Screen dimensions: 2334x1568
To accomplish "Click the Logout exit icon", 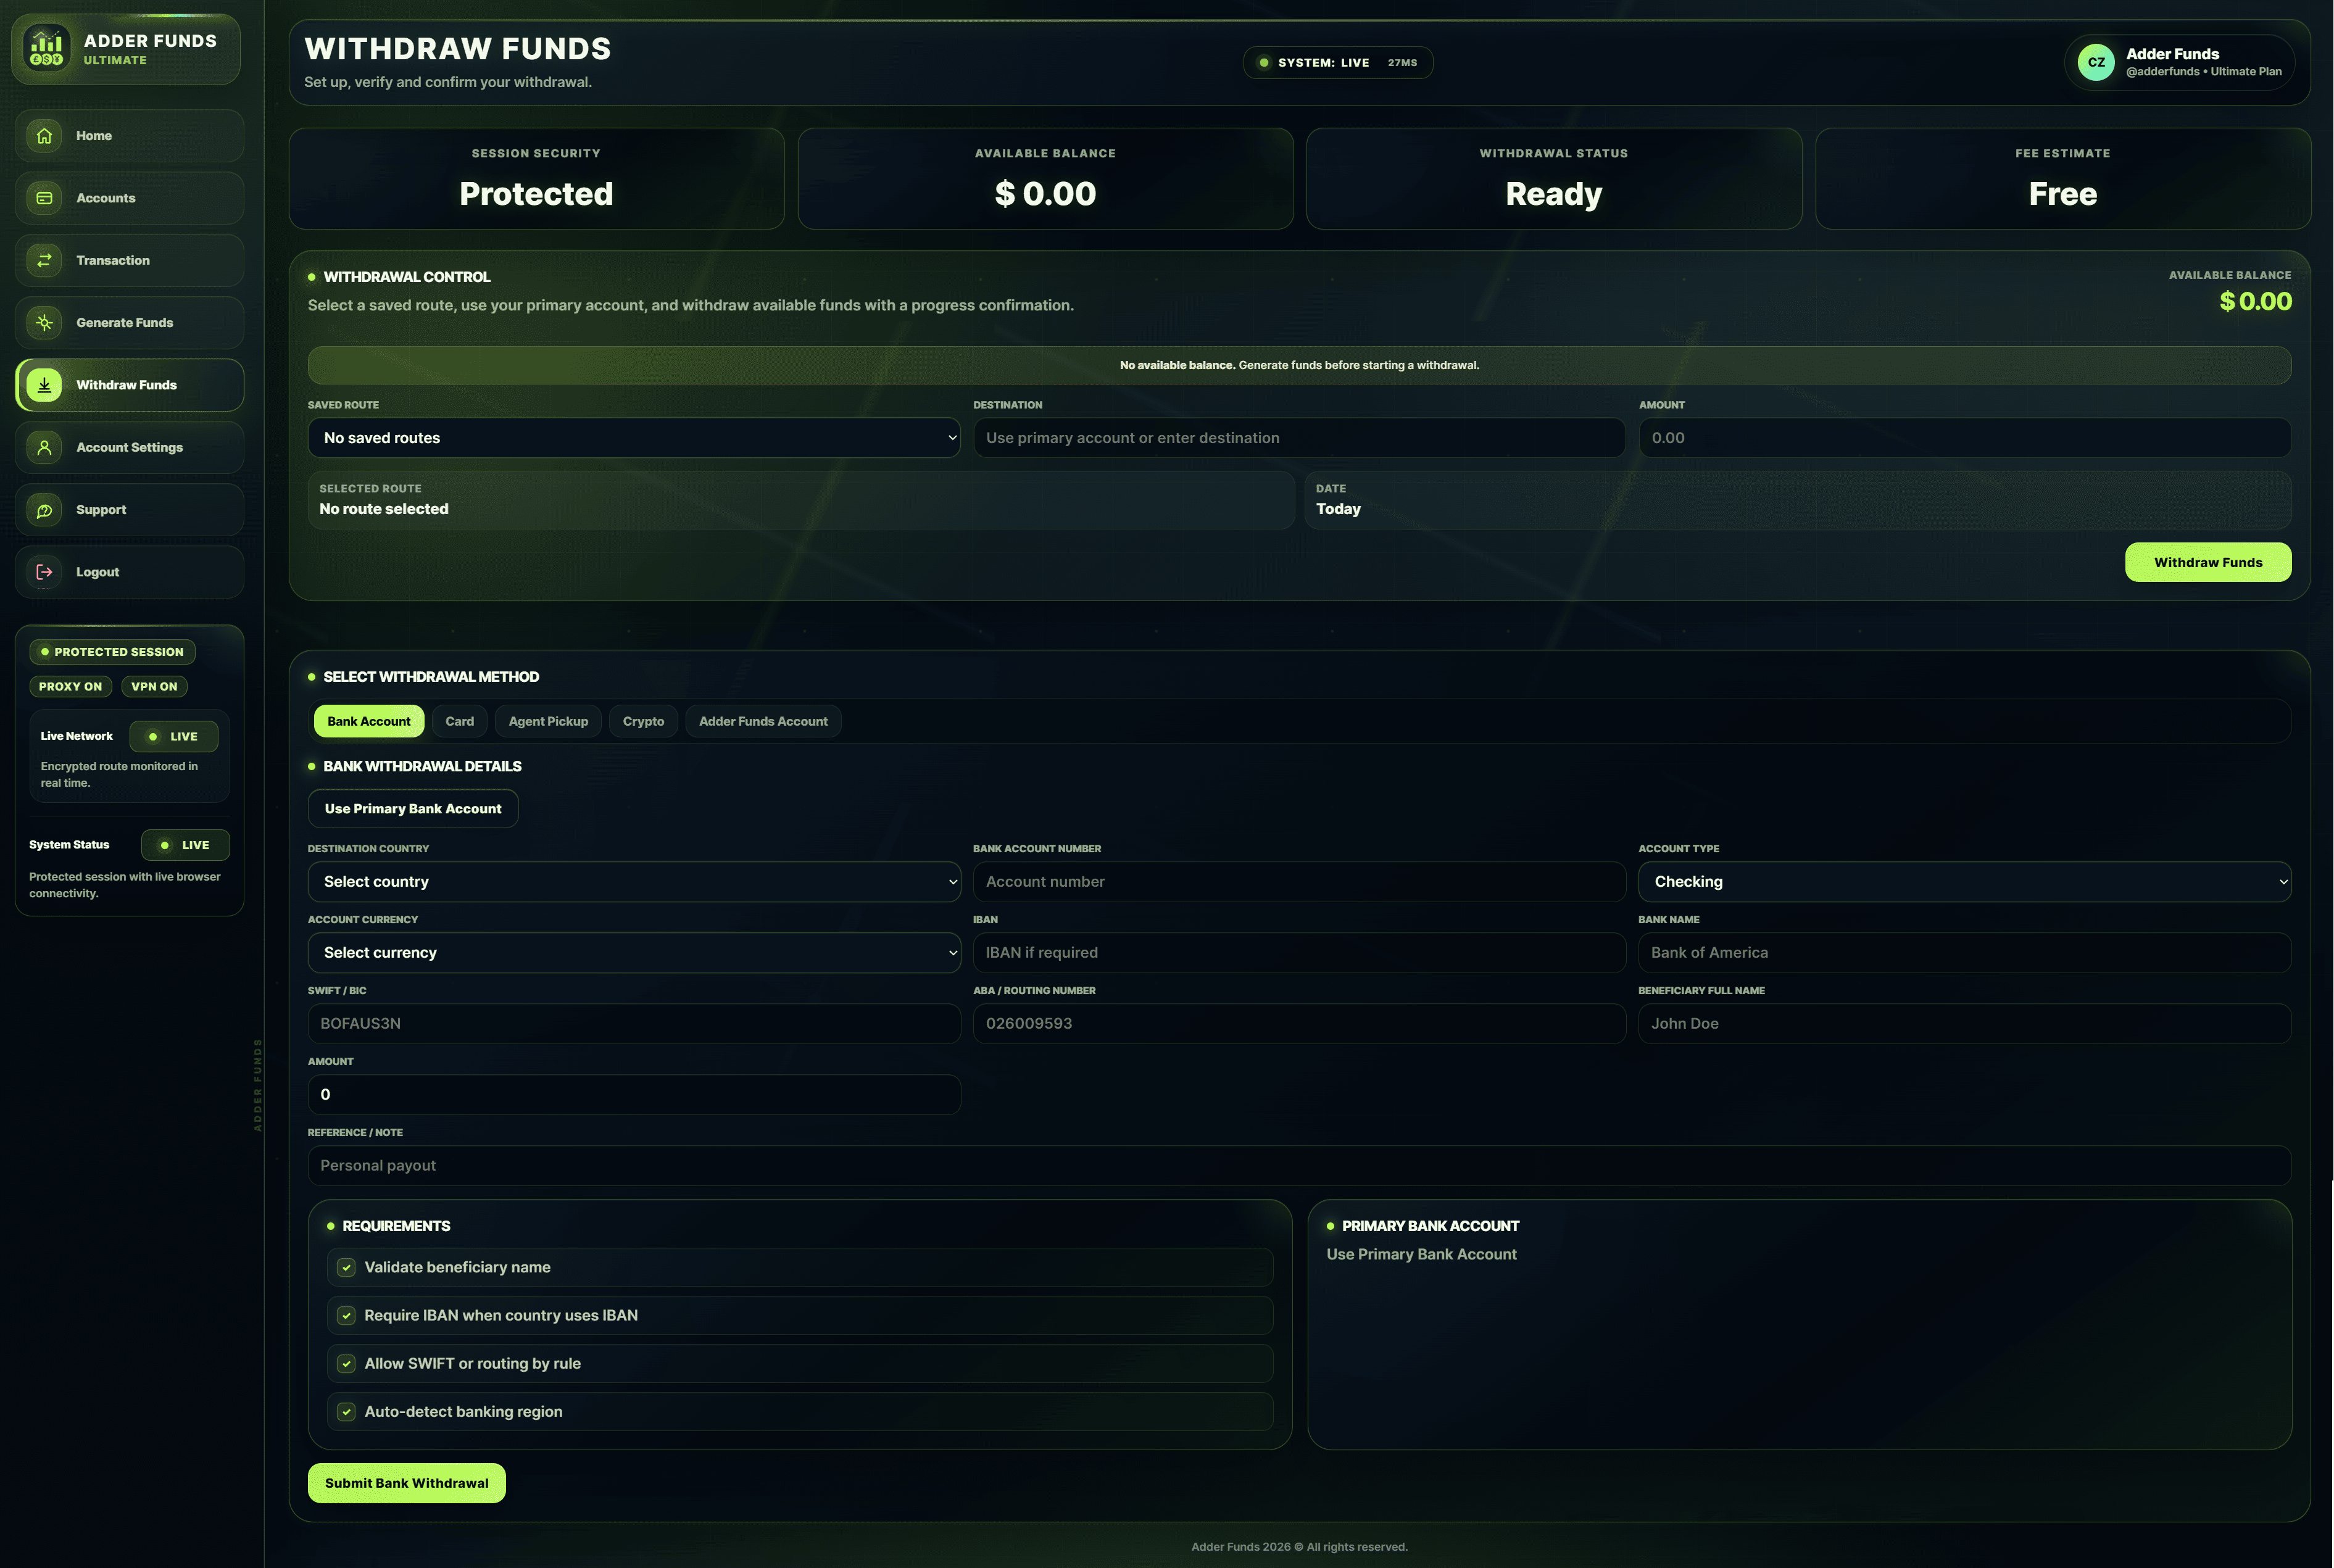I will (x=44, y=572).
